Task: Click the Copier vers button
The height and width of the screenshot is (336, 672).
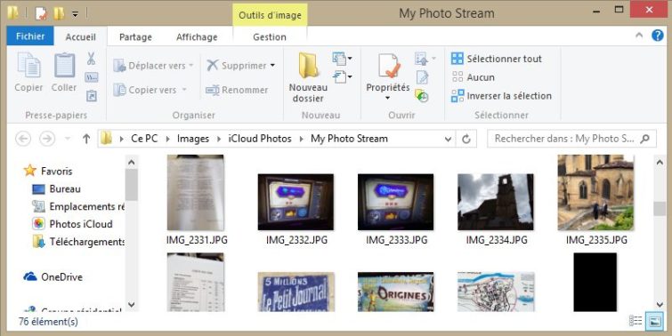Action: click(x=150, y=90)
